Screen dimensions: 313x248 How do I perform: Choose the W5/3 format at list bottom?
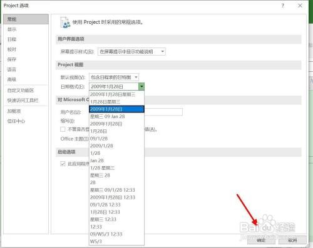(x=116, y=241)
